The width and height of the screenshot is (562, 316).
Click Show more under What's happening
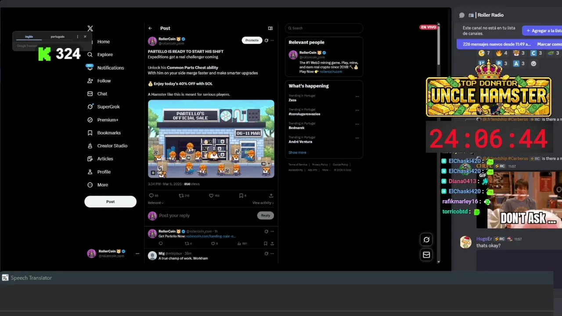point(297,152)
